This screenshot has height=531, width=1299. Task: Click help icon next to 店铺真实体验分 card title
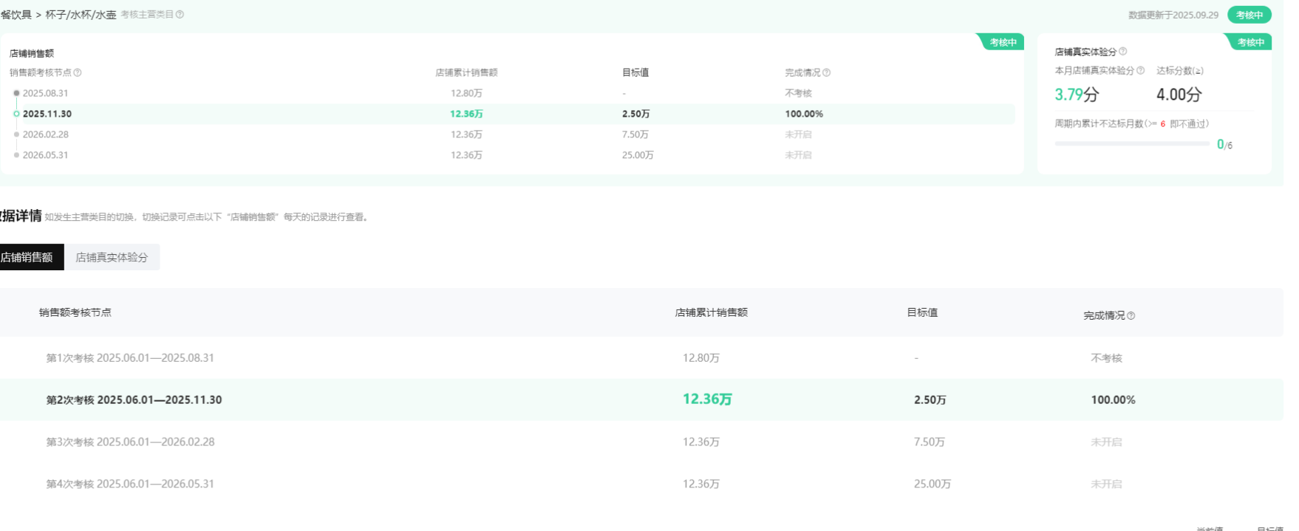(x=1123, y=52)
